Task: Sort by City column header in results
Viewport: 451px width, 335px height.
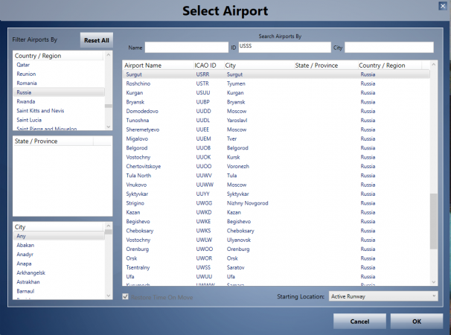Action: (259, 66)
